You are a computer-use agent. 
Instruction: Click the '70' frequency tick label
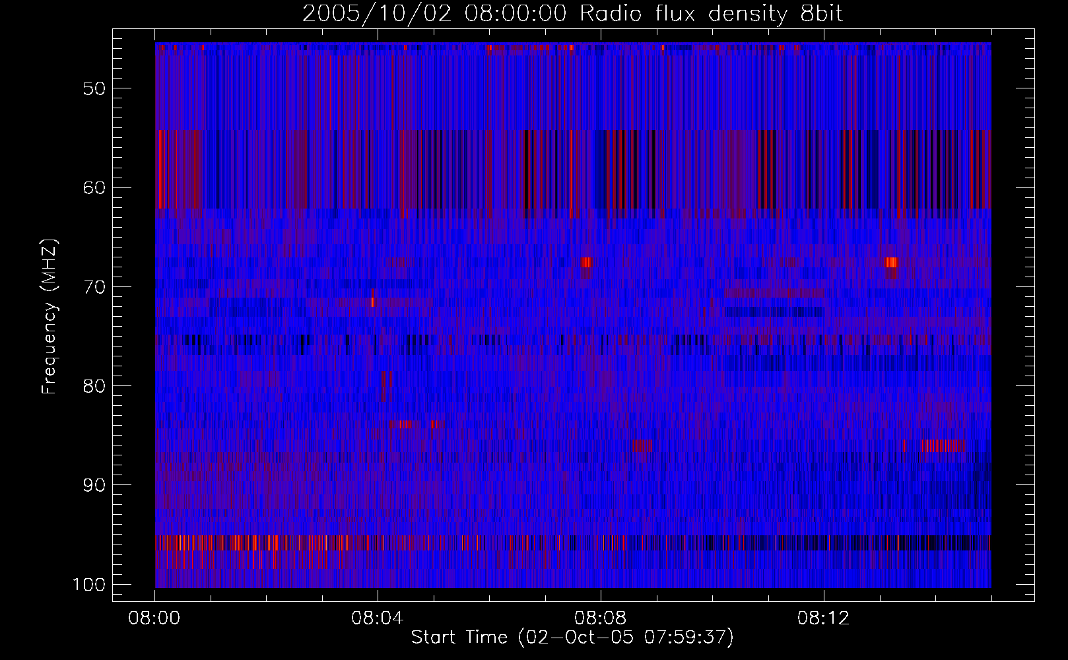pyautogui.click(x=94, y=287)
